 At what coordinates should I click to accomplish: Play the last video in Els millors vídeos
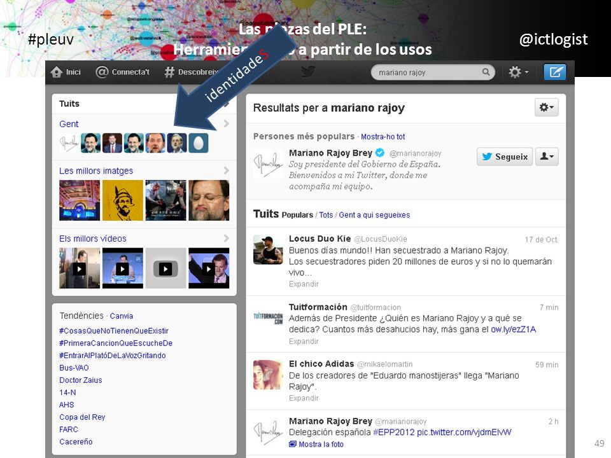point(209,268)
